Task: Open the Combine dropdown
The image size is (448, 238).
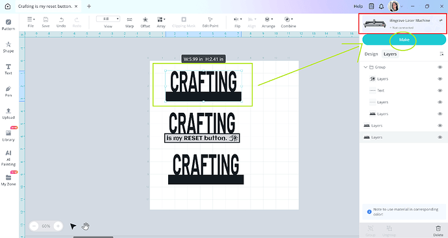Action: [288, 22]
